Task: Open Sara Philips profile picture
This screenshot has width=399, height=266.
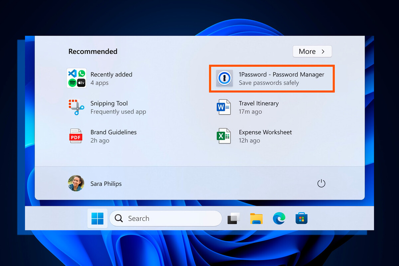Action: click(76, 184)
